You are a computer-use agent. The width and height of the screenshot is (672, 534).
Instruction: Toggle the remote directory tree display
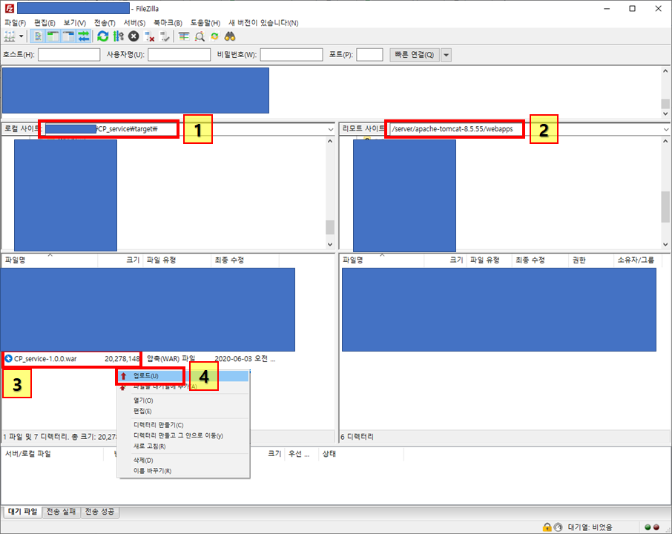point(68,36)
